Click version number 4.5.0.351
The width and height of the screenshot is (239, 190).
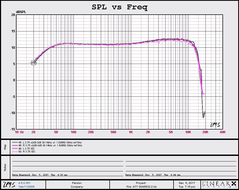(x=24, y=183)
